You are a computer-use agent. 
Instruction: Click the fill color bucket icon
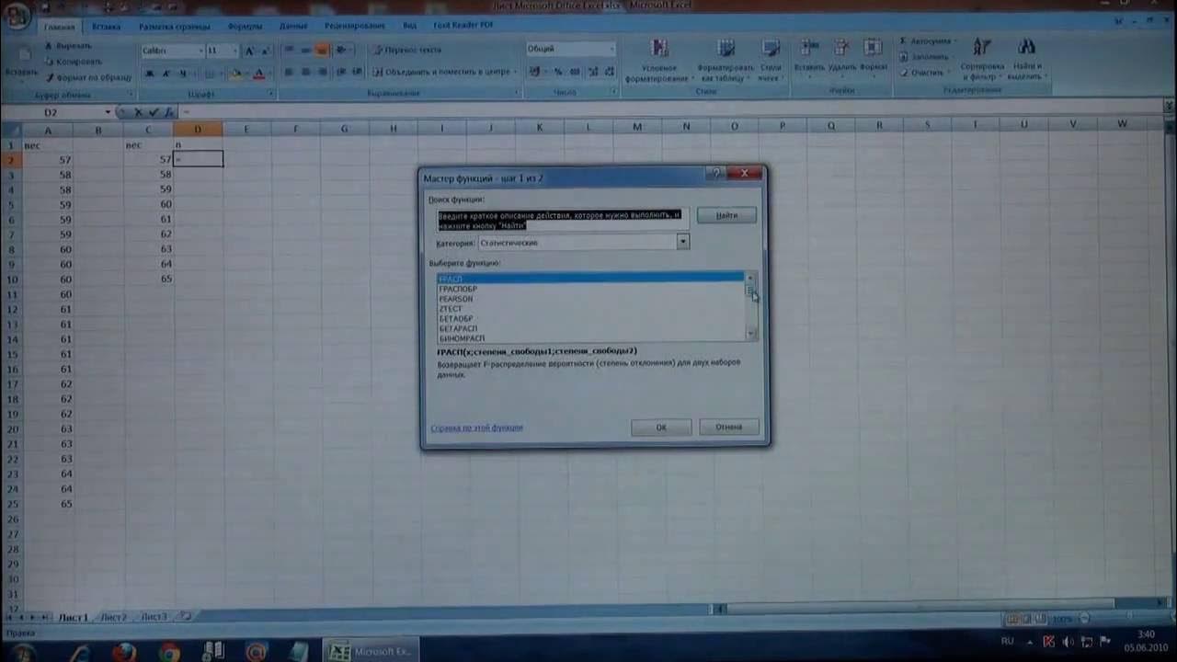[235, 74]
